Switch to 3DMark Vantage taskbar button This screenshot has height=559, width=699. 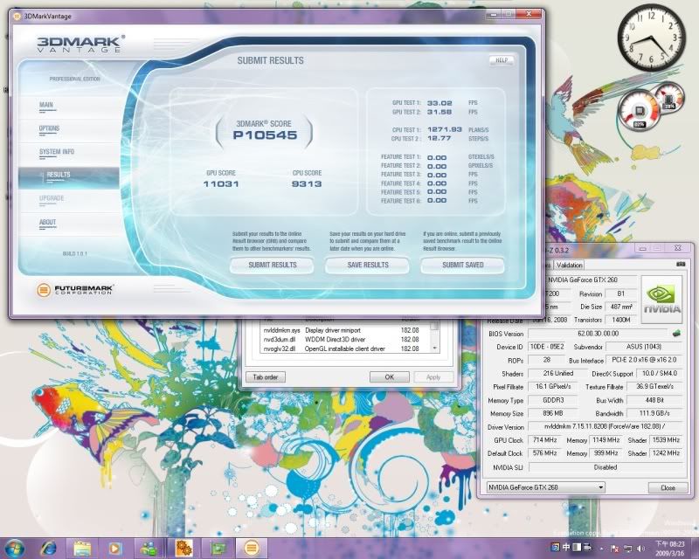(252, 548)
